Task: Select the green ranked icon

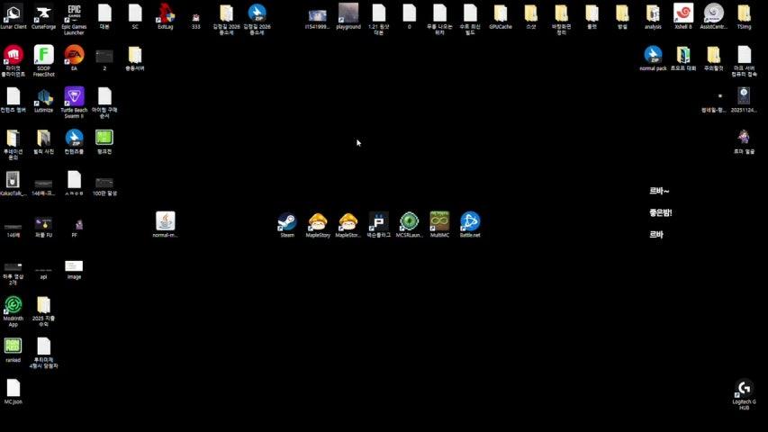Action: pyautogui.click(x=14, y=346)
